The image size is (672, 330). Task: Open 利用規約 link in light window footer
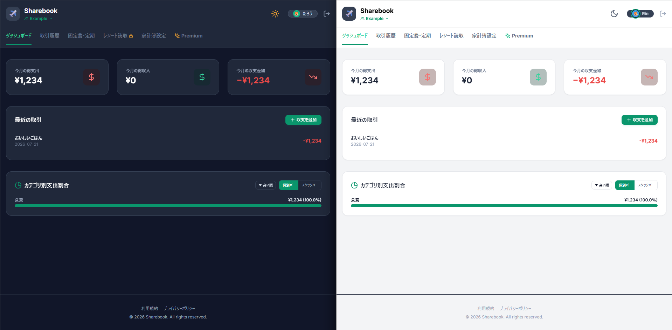486,309
